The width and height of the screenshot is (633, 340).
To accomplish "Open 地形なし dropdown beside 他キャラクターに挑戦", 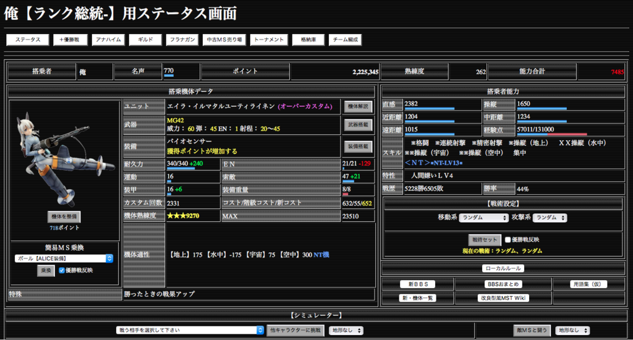I will pyautogui.click(x=346, y=331).
